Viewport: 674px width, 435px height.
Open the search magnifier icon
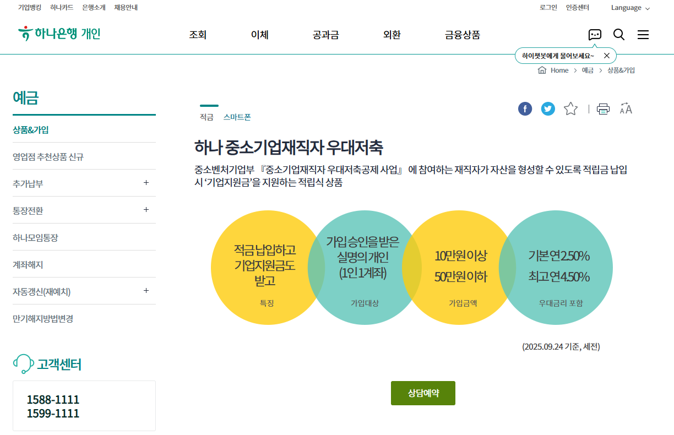619,35
